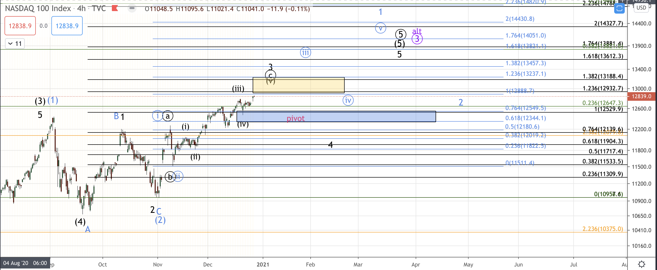Select the blue Fib label 0.5(12180.6)
The height and width of the screenshot is (270, 657).
(x=522, y=127)
